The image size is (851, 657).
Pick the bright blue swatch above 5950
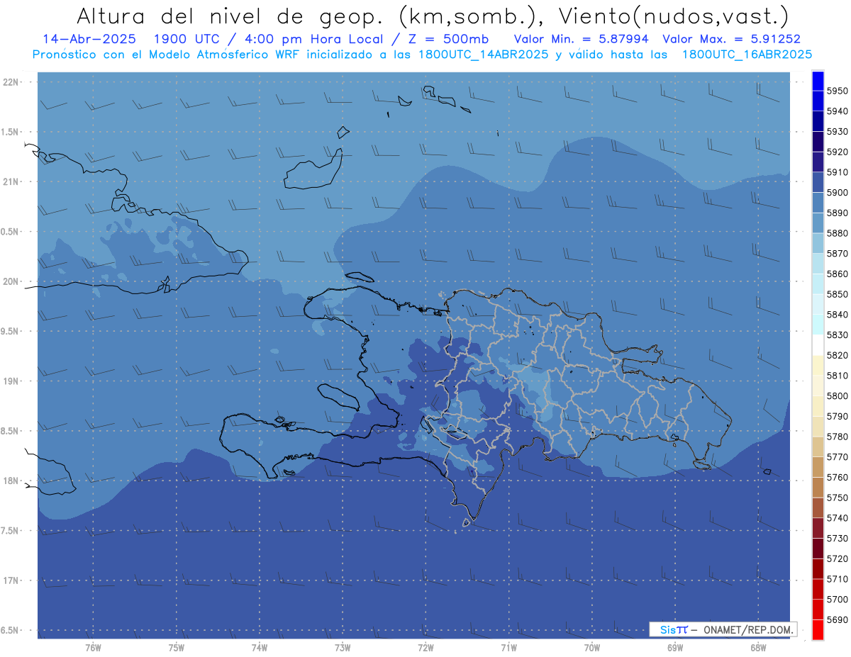click(x=818, y=81)
